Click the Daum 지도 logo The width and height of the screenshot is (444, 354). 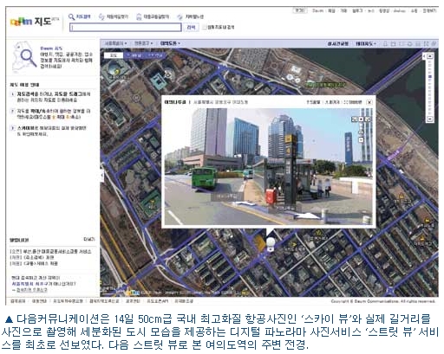[x=34, y=21]
